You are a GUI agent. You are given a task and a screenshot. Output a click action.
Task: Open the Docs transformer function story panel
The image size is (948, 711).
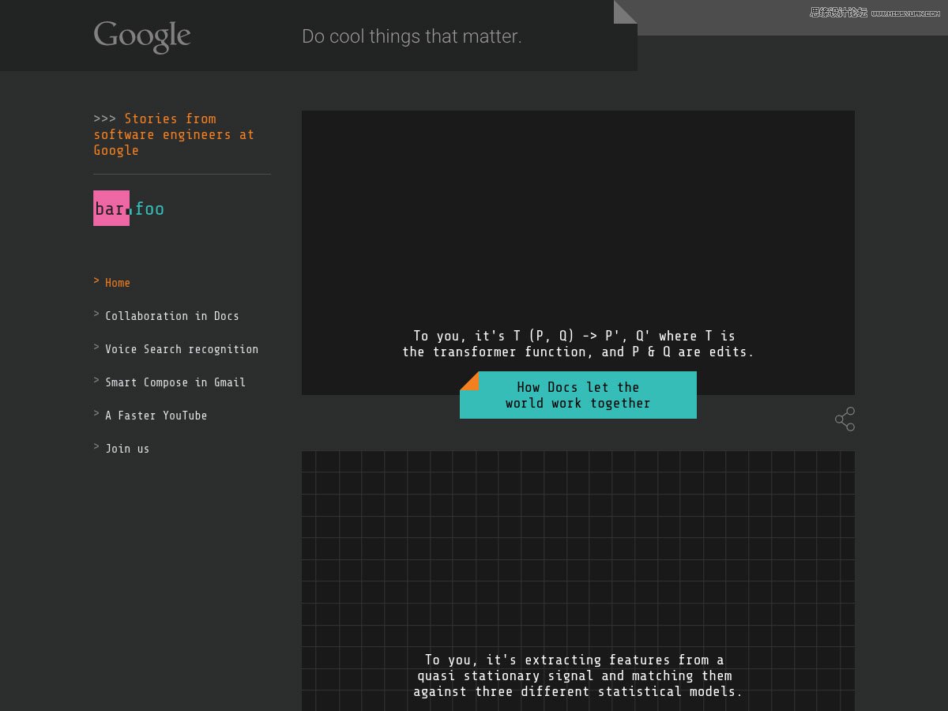[578, 253]
